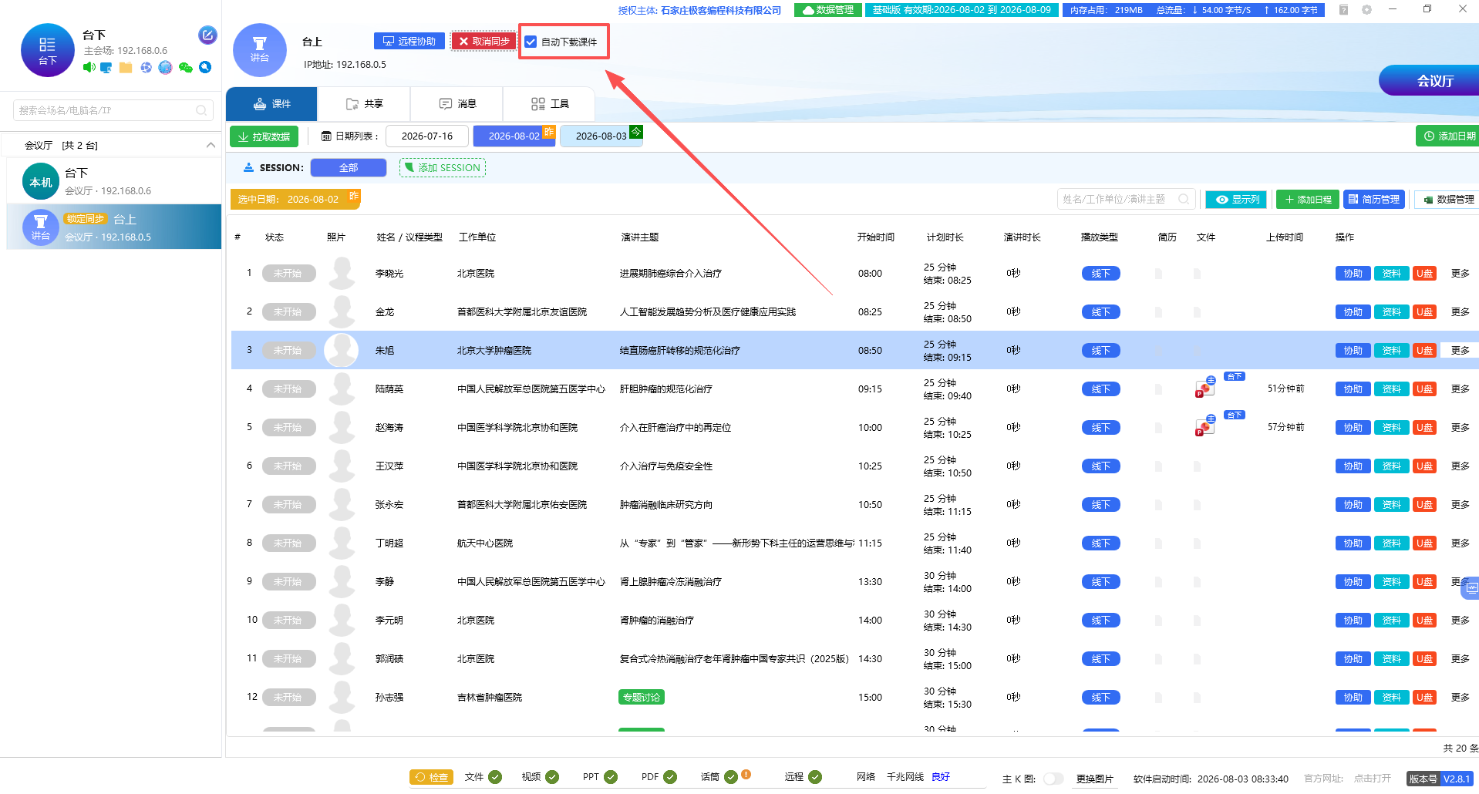Click in the 搜索会场名/电脑名/IP field
Screen dimensions: 1479x794
pyautogui.click(x=113, y=110)
